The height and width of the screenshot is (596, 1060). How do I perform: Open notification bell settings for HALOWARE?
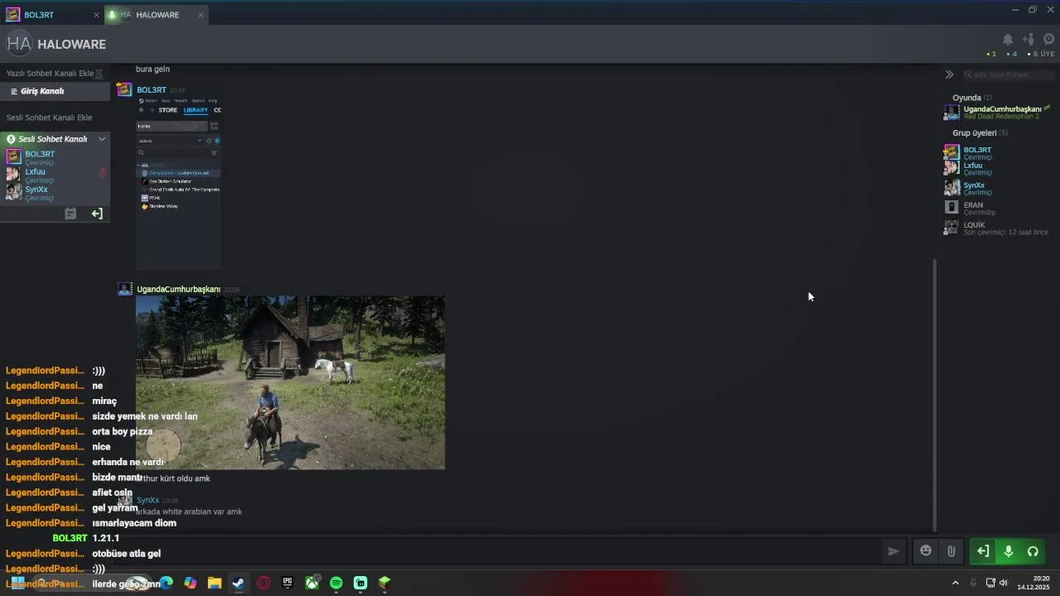tap(1008, 40)
